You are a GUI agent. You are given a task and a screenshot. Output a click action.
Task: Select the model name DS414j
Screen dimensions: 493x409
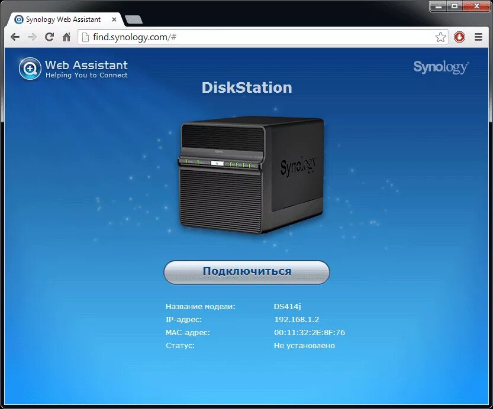[x=288, y=306]
